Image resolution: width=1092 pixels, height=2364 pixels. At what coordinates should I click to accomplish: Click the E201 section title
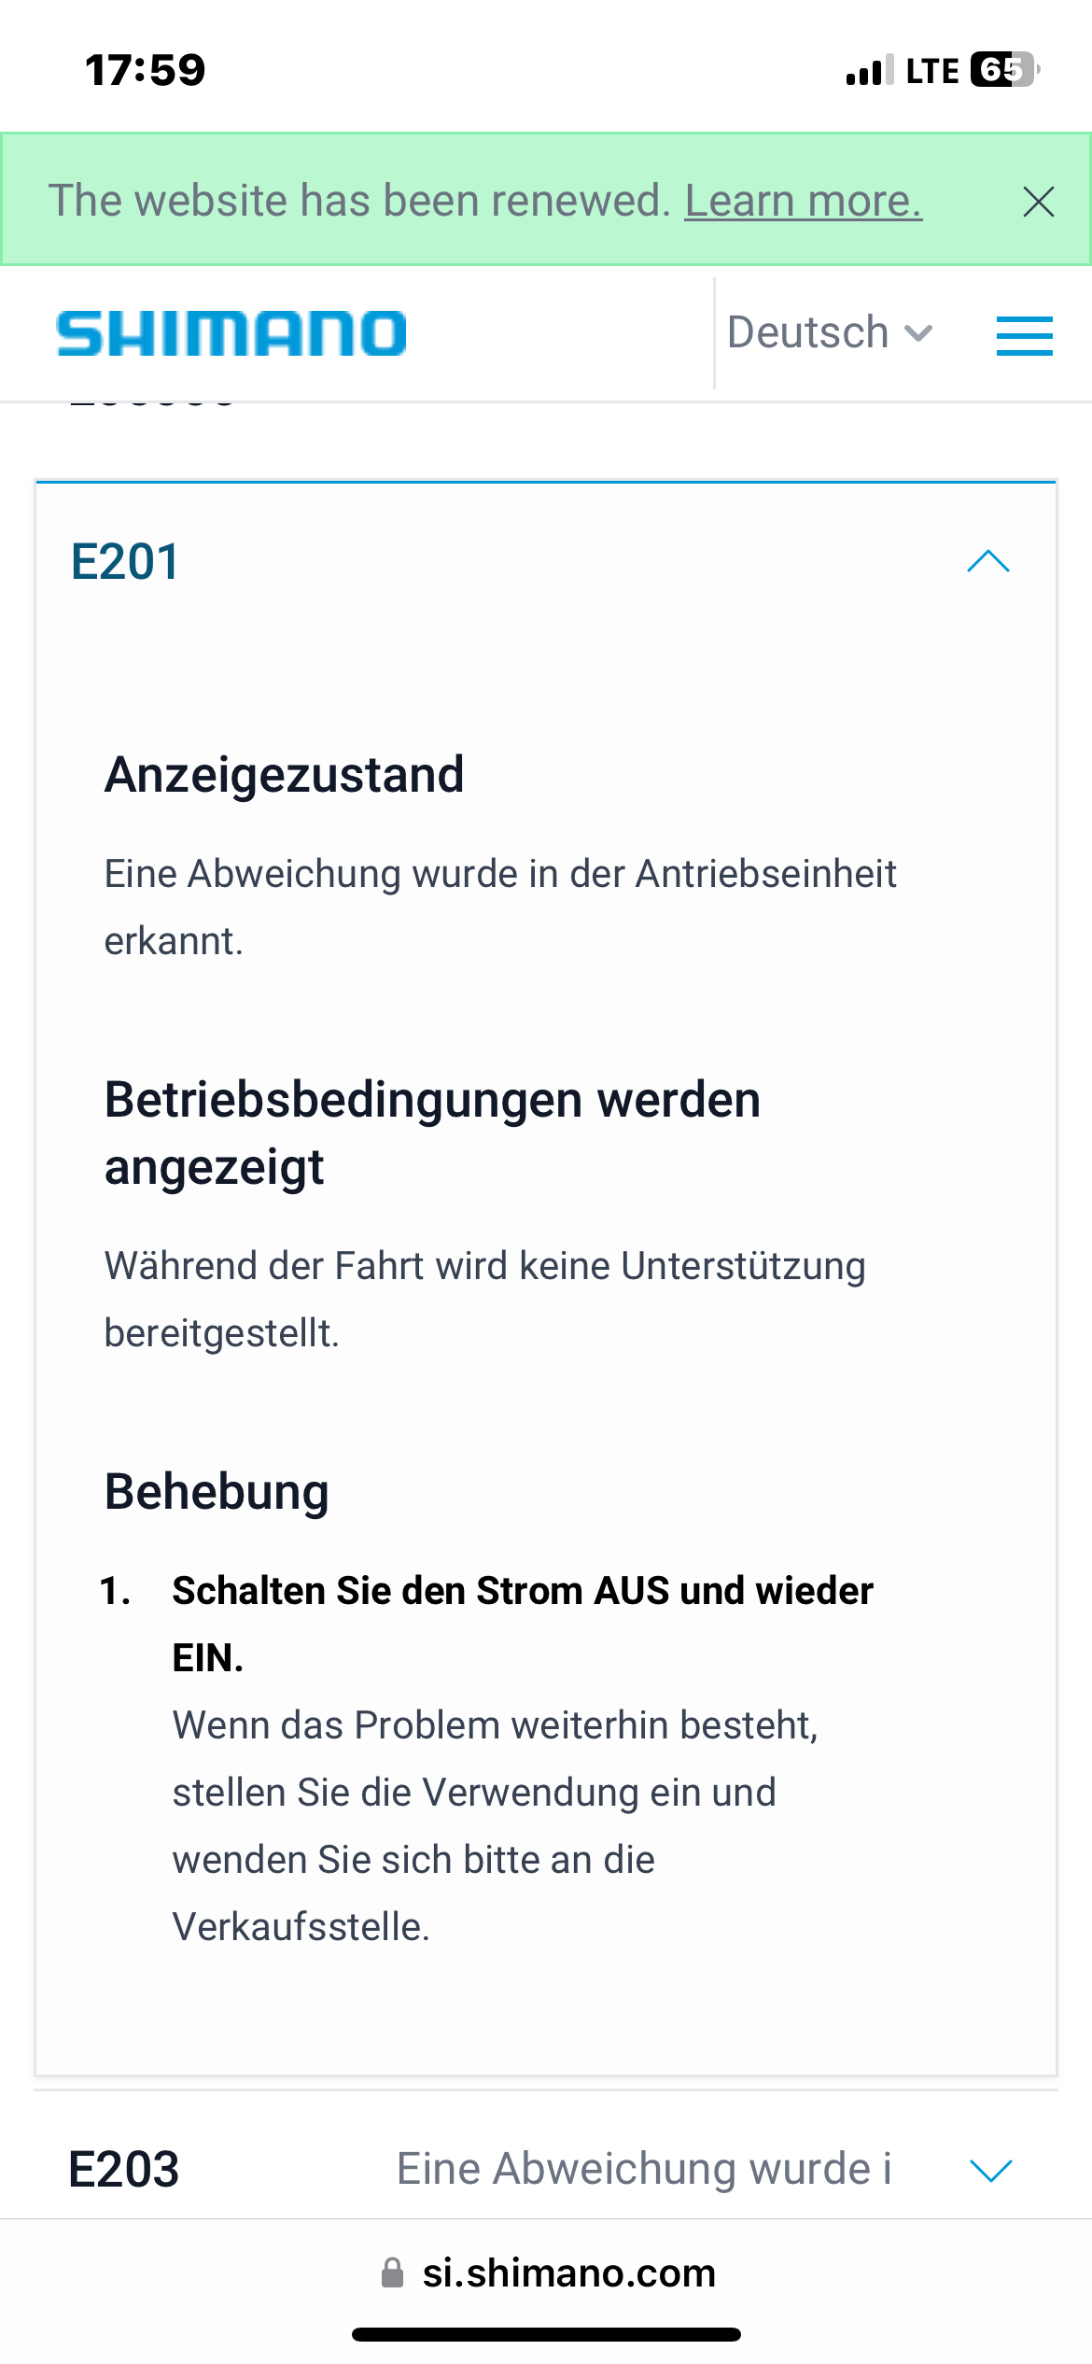click(x=125, y=562)
